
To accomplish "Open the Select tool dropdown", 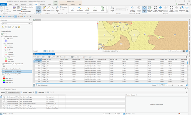I will click(x=58, y=12).
